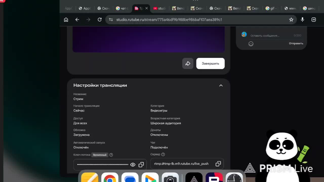Open the PRISM Live app in dock
This screenshot has width=324, height=182.
(x=194, y=177)
